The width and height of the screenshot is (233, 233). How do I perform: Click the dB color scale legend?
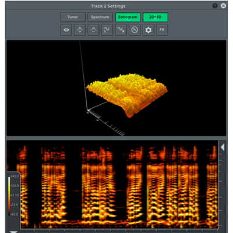coord(13,195)
